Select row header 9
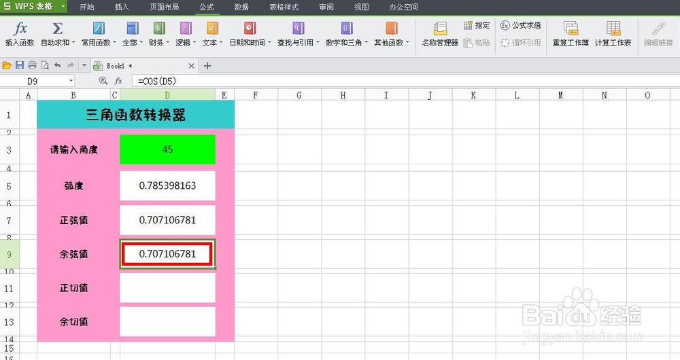Viewport: 680px width, 360px height. (9, 254)
